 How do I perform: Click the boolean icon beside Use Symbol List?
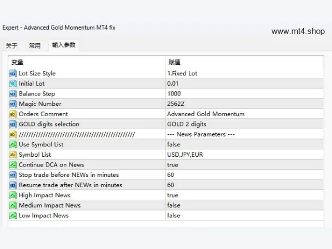[12, 145]
